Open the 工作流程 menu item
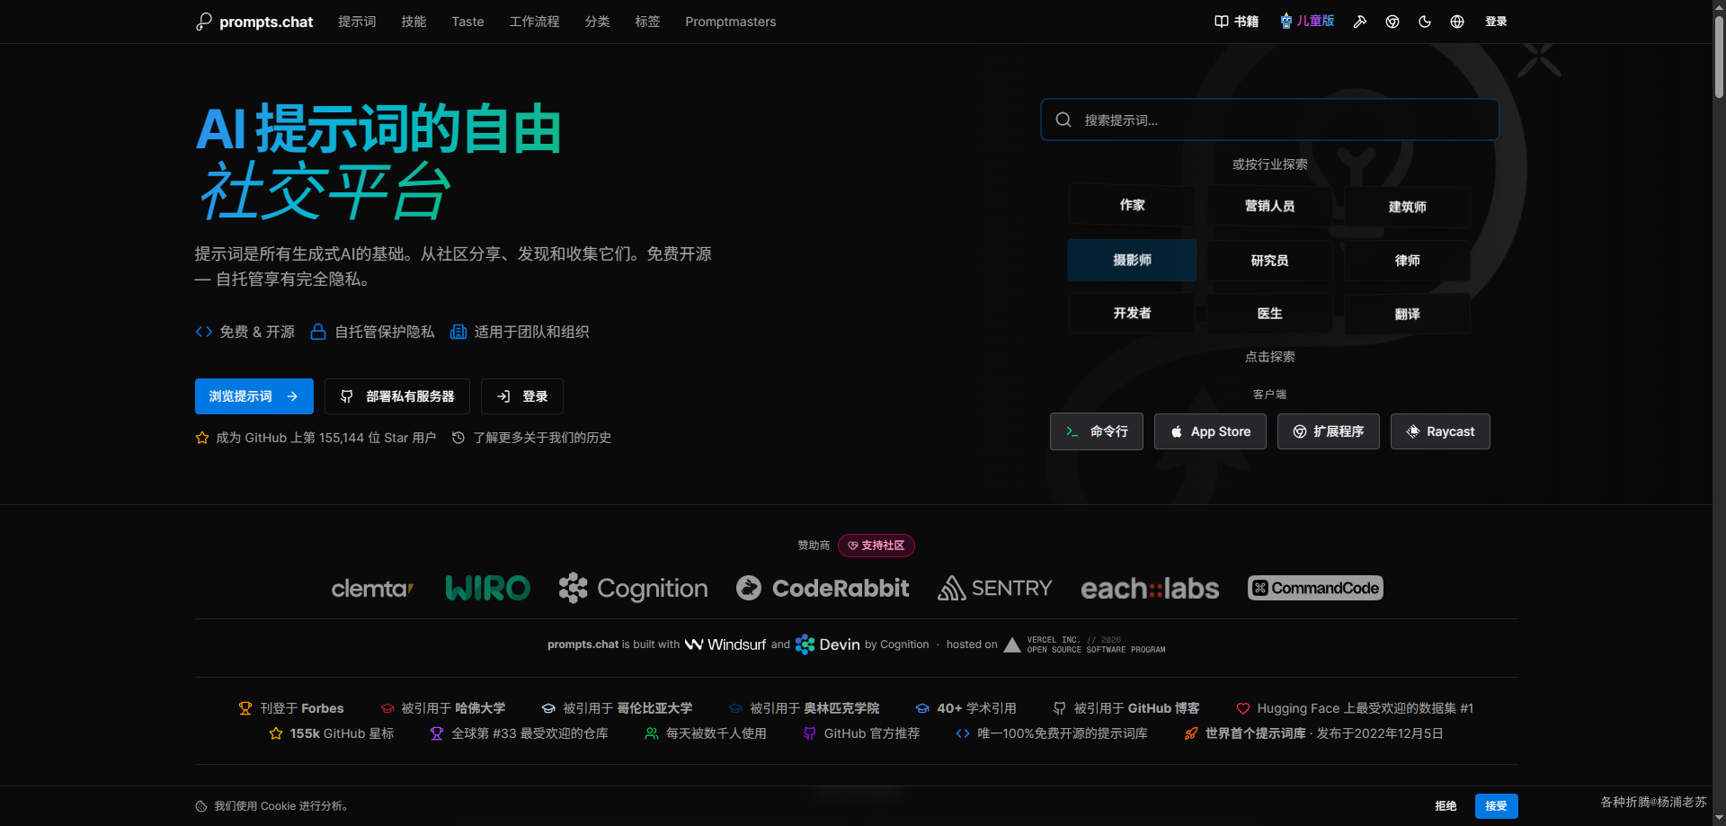The height and width of the screenshot is (826, 1726). point(534,22)
